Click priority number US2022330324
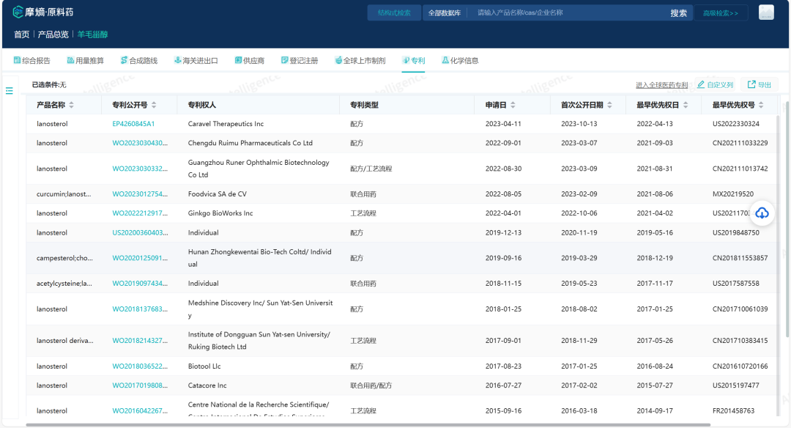 pyautogui.click(x=735, y=124)
